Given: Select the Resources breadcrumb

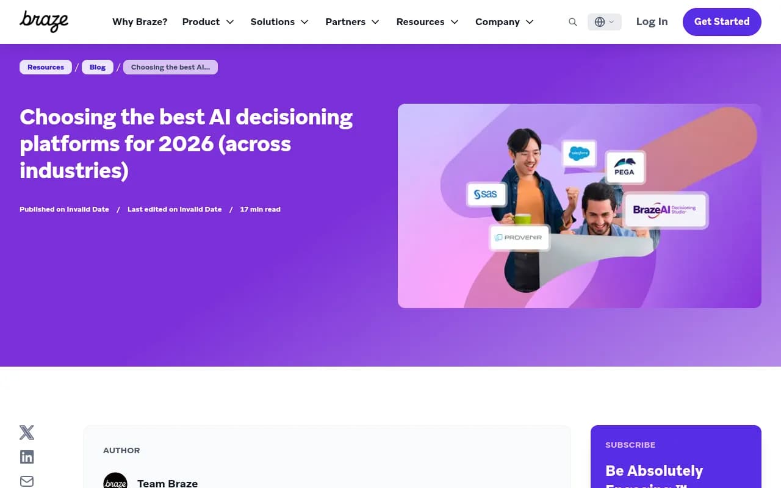Looking at the screenshot, I should (x=46, y=67).
